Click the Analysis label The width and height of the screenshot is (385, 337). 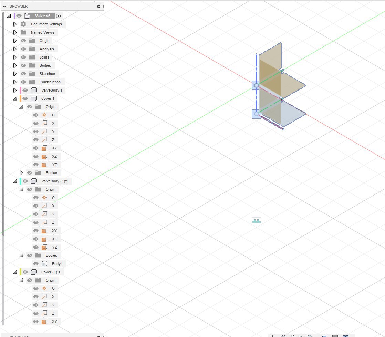[46, 49]
